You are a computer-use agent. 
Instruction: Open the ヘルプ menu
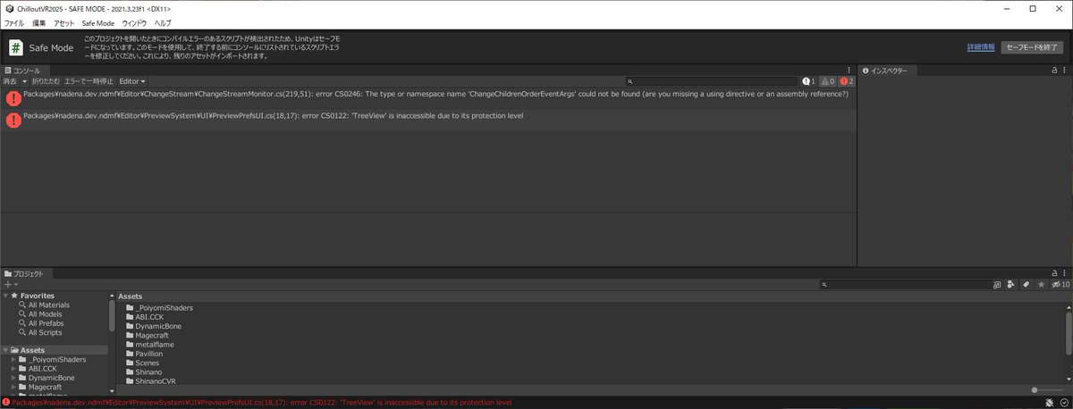163,22
